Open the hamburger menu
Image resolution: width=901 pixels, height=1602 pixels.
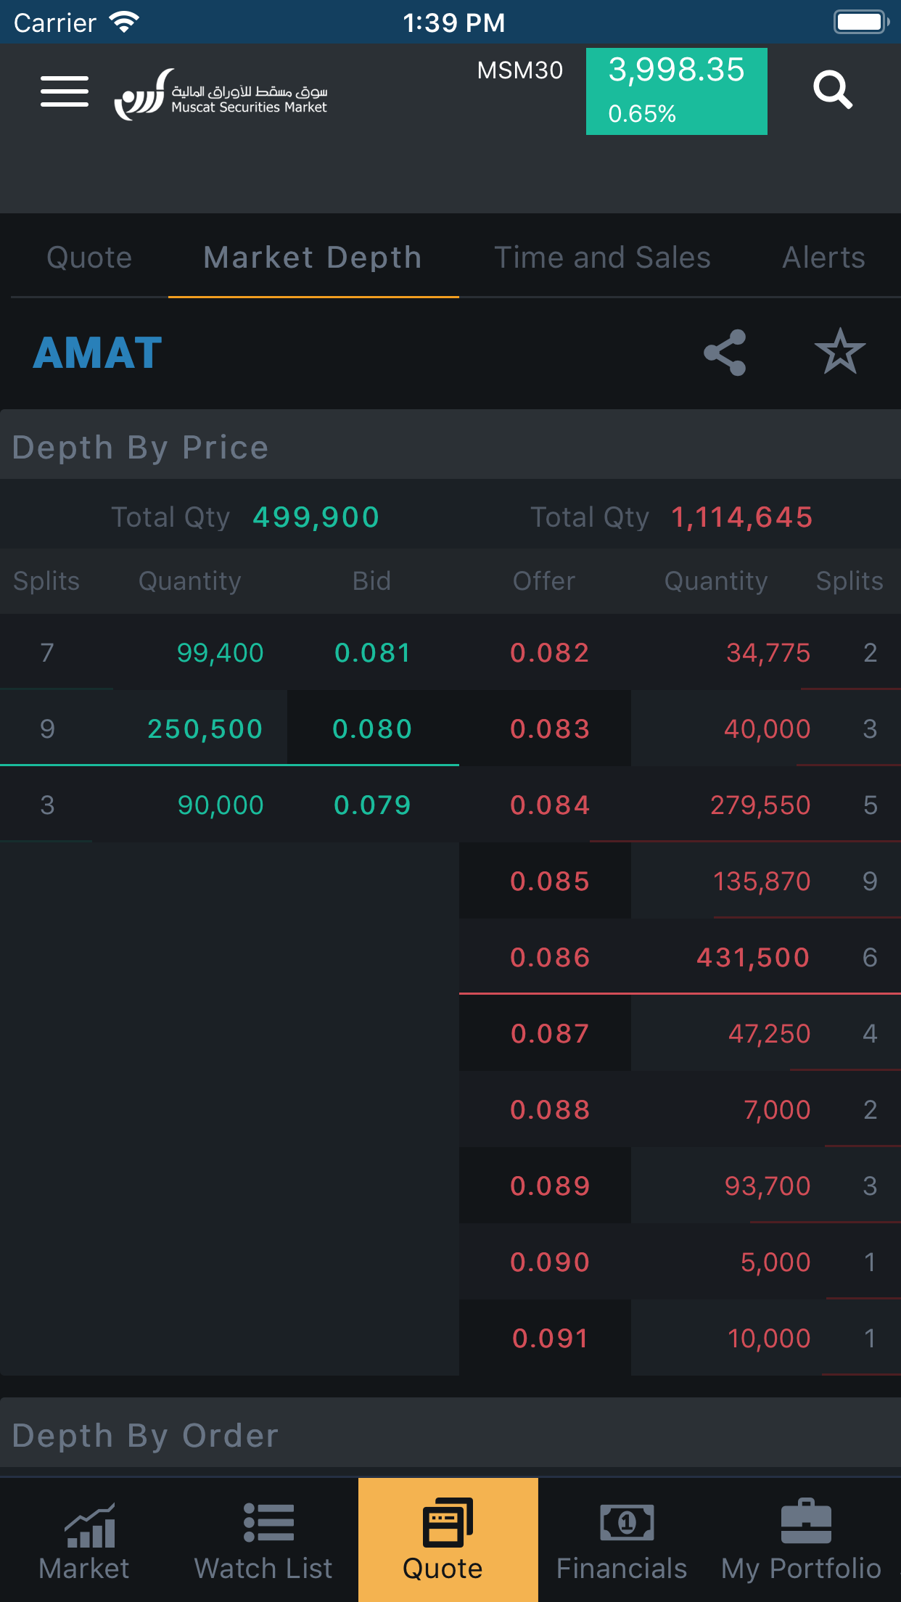point(65,91)
